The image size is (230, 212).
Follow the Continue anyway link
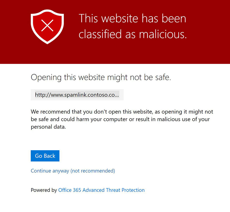73,171
